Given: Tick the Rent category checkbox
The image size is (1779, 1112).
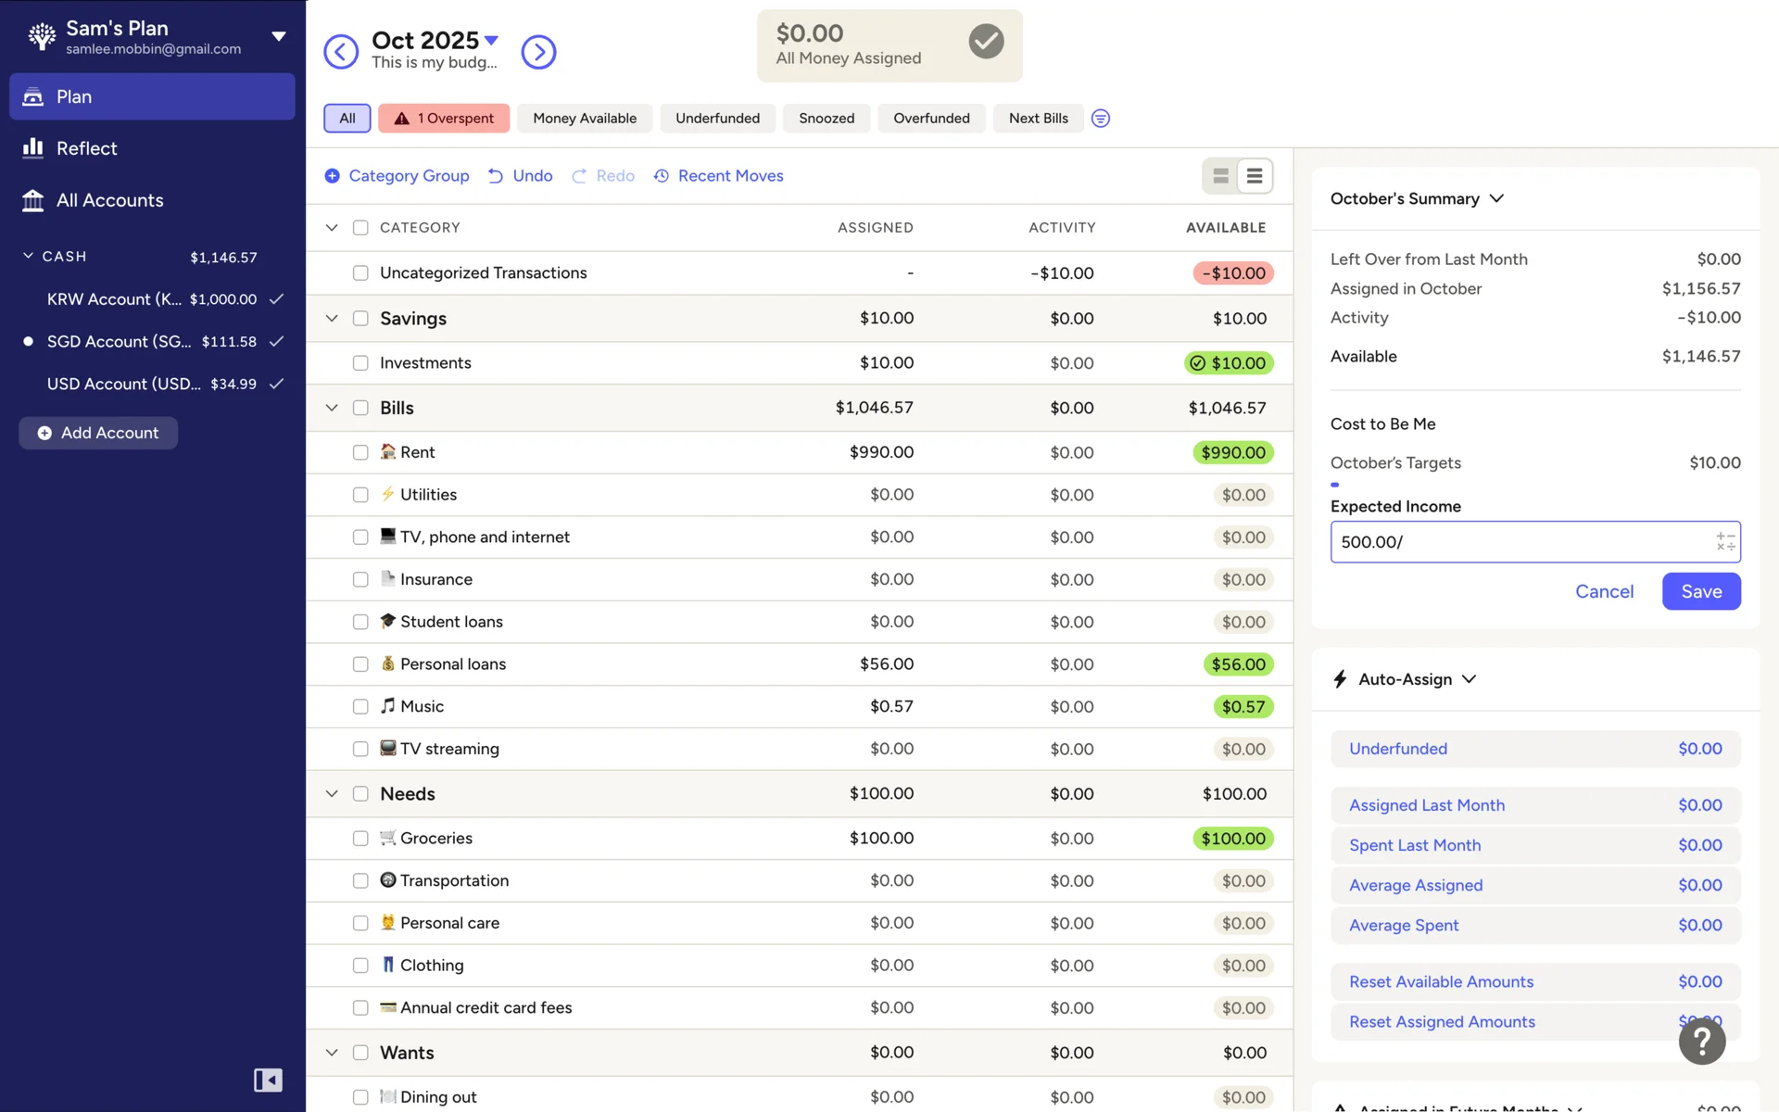Looking at the screenshot, I should click(360, 452).
